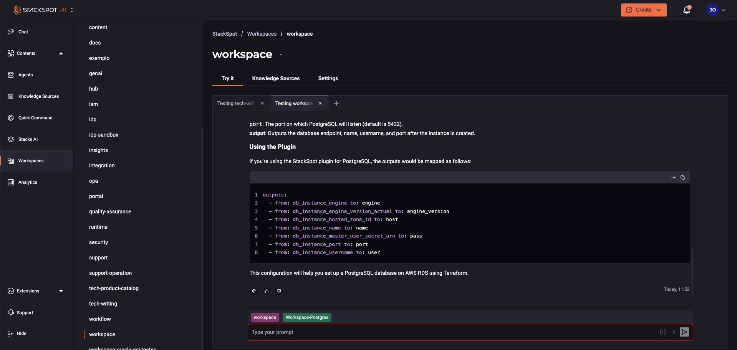Viewport: 737px width, 350px height.
Task: Click the chat area scrollbar
Action: pyautogui.click(x=692, y=272)
